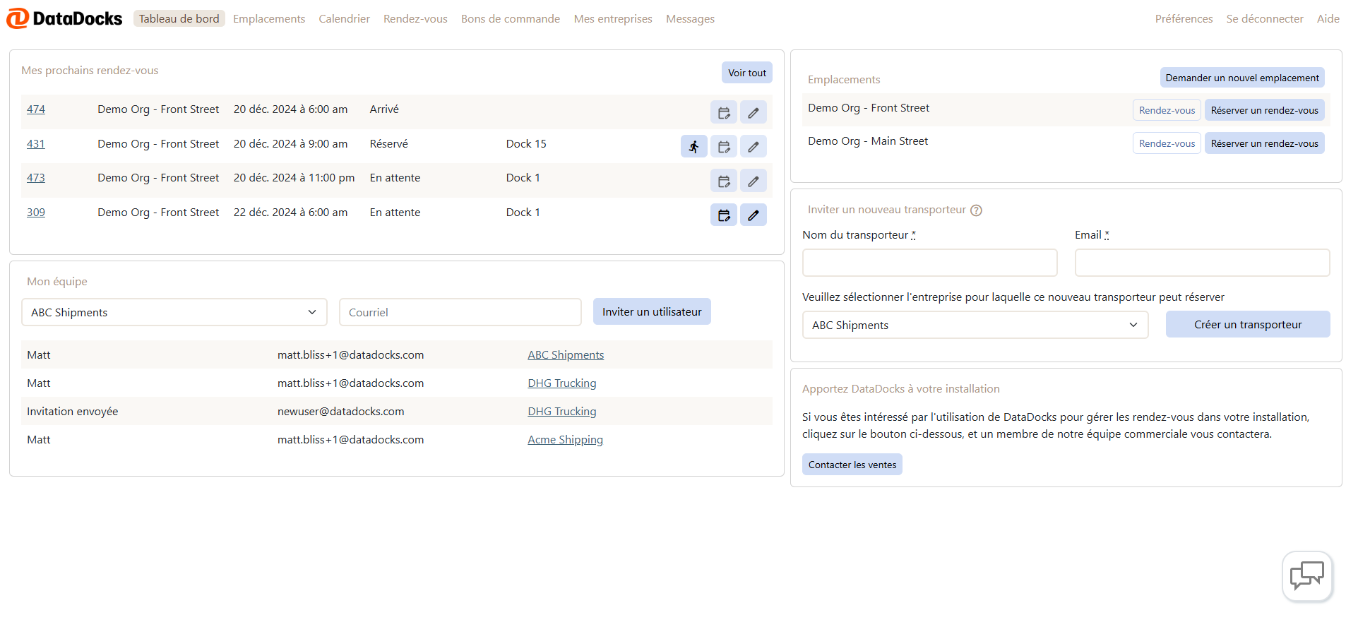Screen dimensions: 1346x627
Task: Edit appointment 309 with pencil icon
Action: (x=754, y=215)
